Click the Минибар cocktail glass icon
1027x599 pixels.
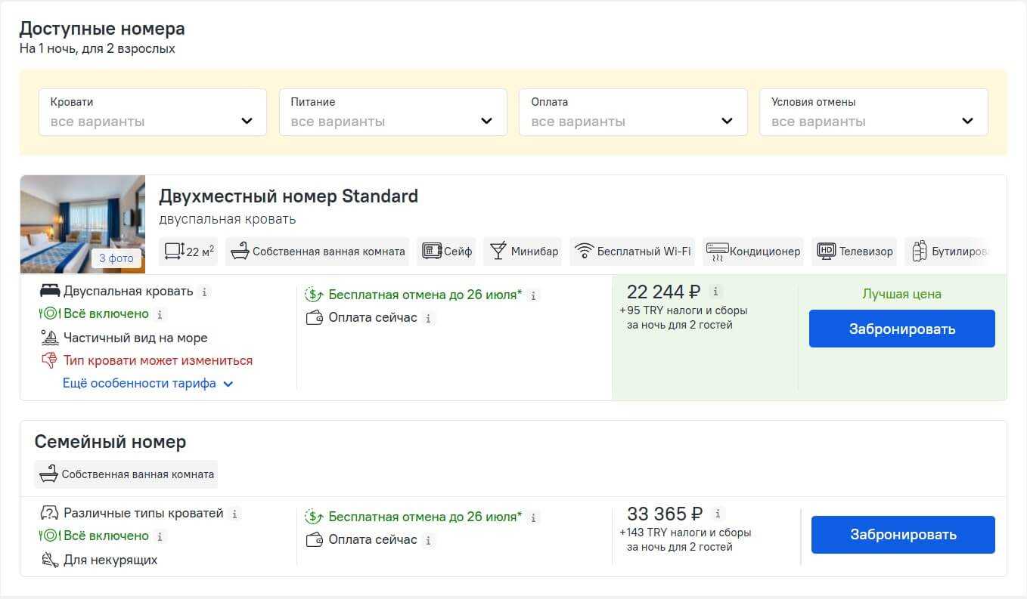click(x=498, y=252)
